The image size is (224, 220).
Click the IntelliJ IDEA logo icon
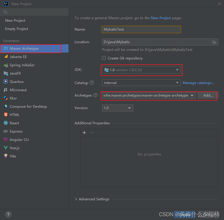click(6, 4)
